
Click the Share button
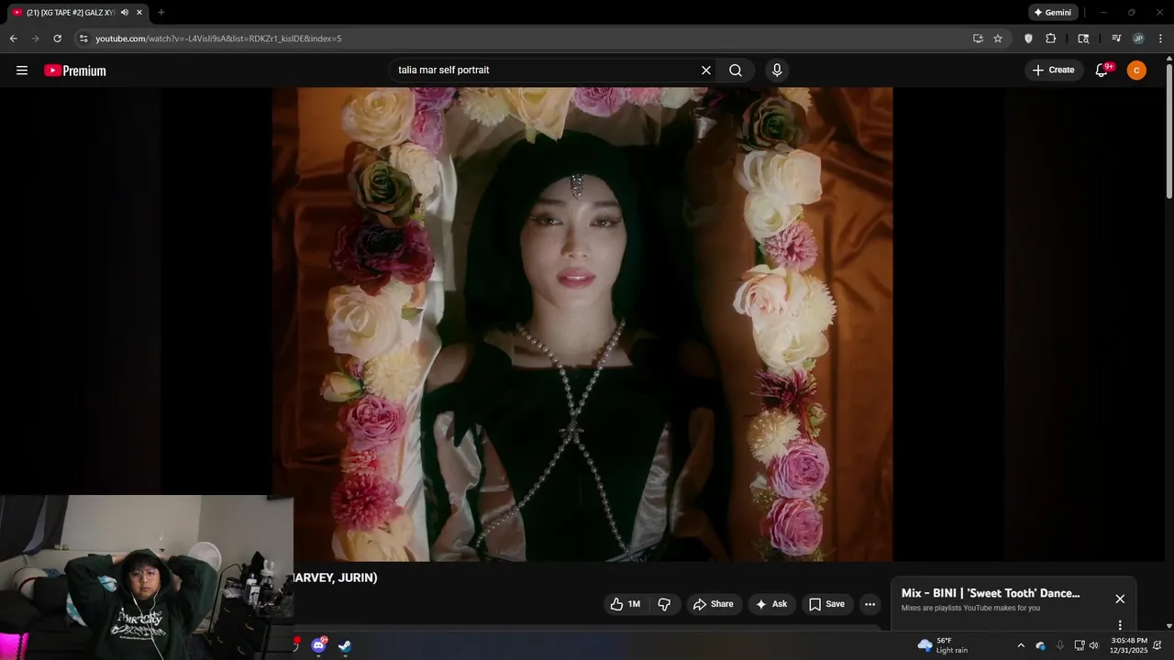714,604
